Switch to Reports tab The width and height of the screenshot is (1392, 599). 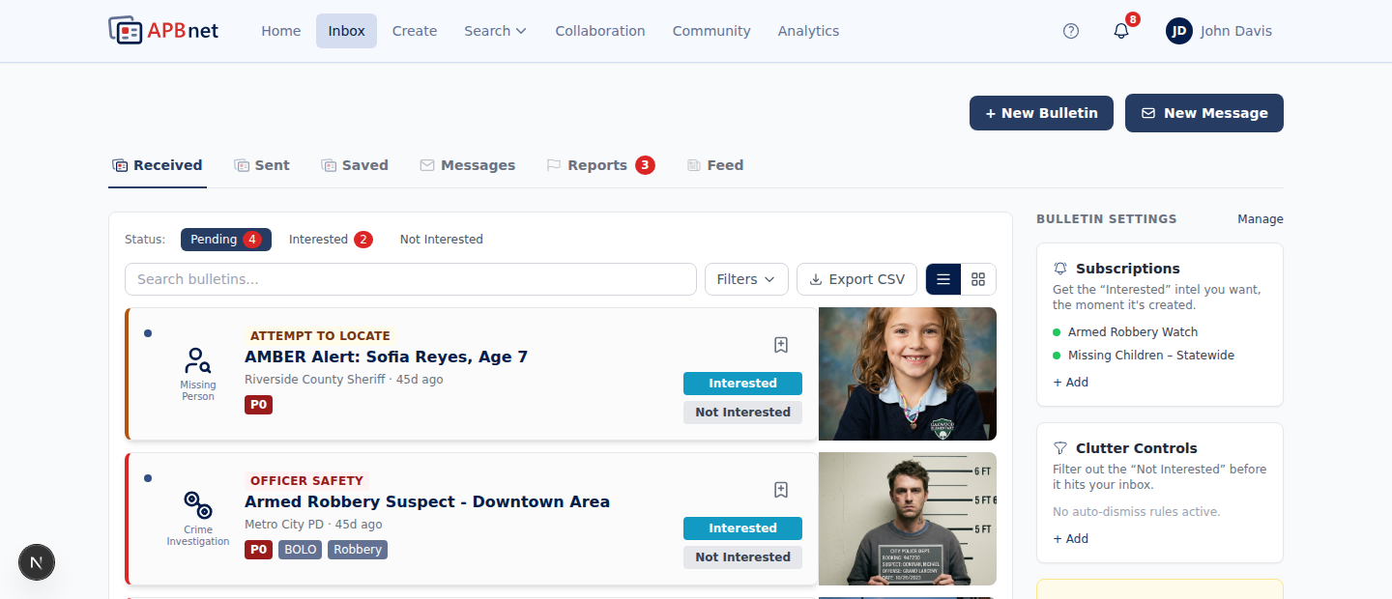point(601,165)
